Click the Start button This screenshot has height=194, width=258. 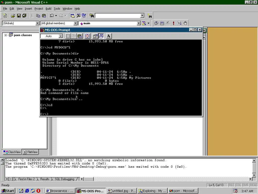pyautogui.click(x=8, y=191)
